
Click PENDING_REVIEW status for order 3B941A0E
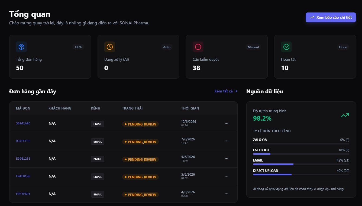click(x=140, y=124)
